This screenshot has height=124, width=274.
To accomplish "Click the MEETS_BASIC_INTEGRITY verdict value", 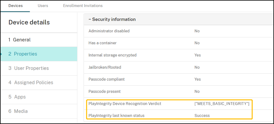I will tap(222, 104).
